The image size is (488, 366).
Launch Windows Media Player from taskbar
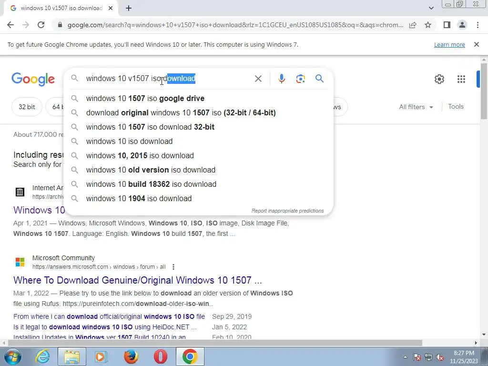[x=101, y=356]
